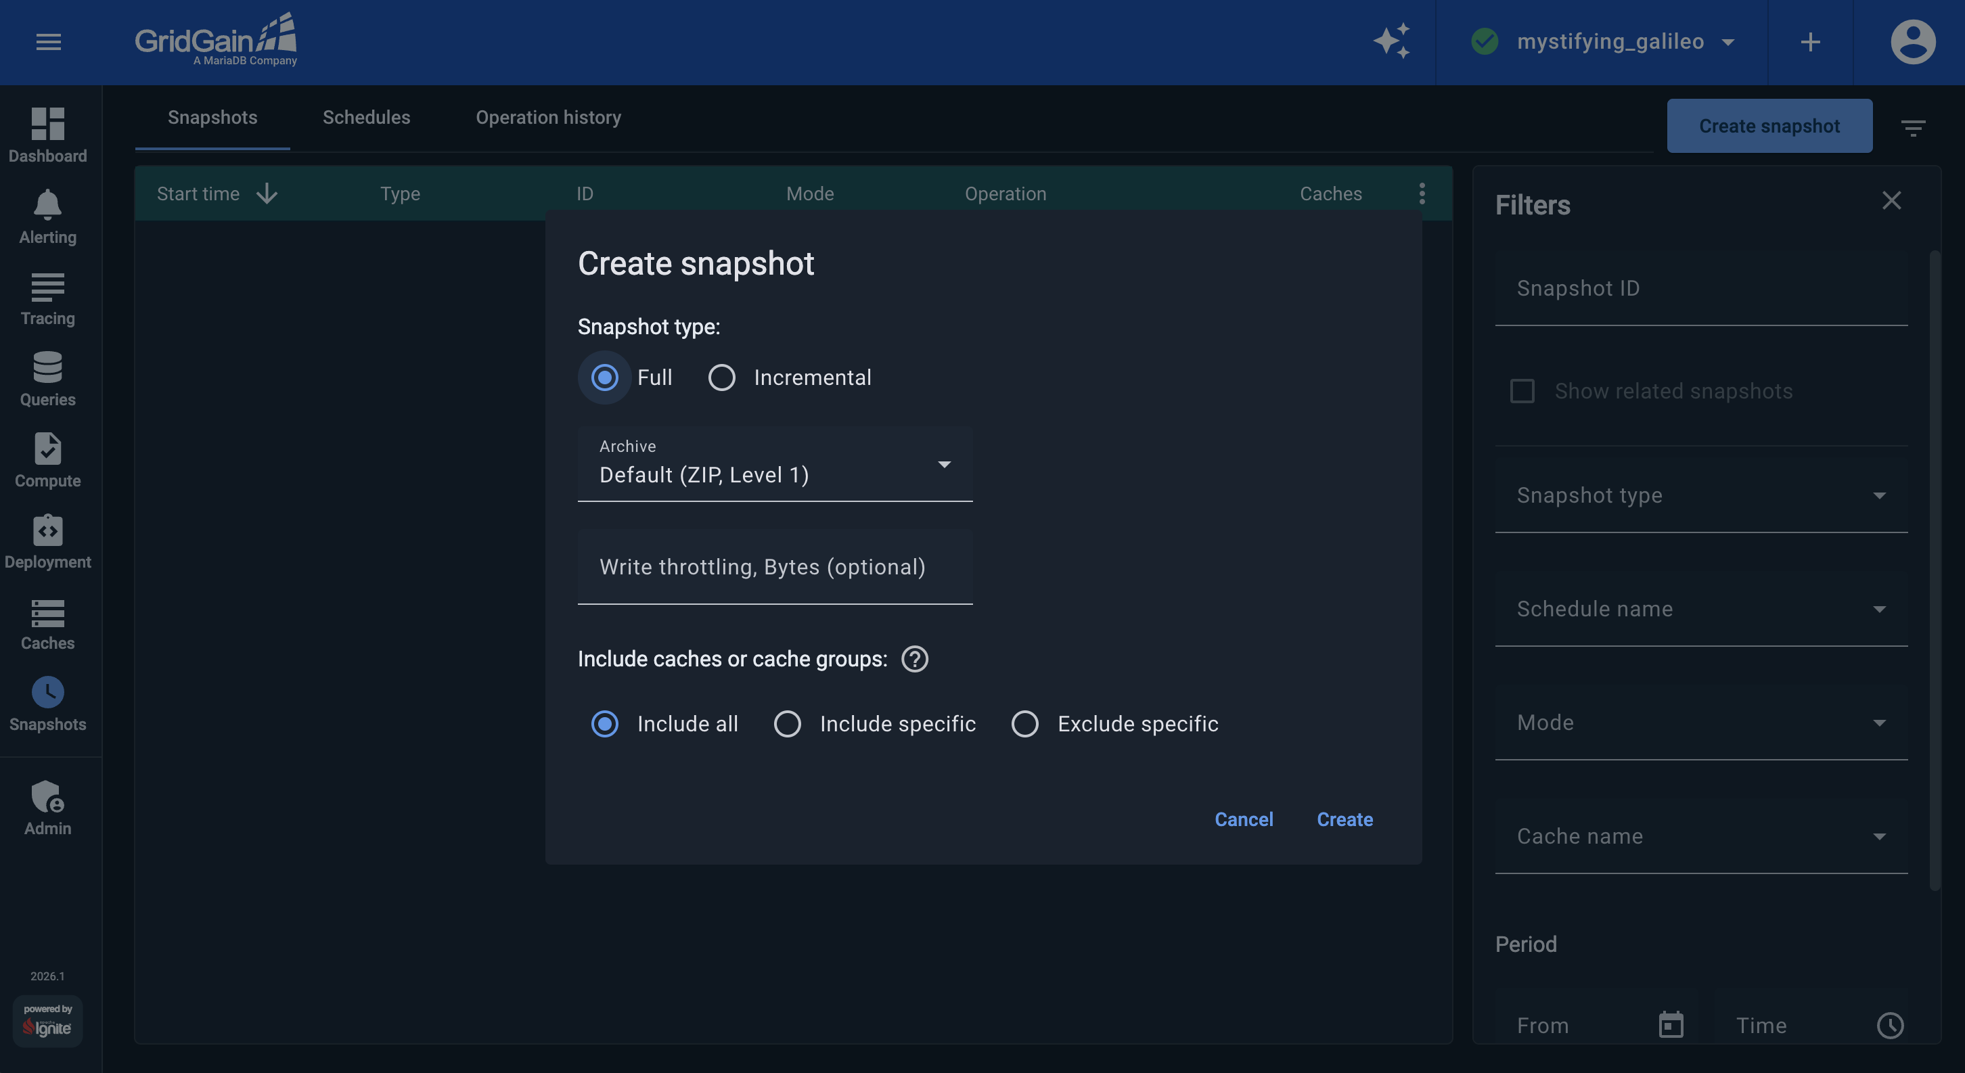Select the Full snapshot type radio

pos(604,378)
